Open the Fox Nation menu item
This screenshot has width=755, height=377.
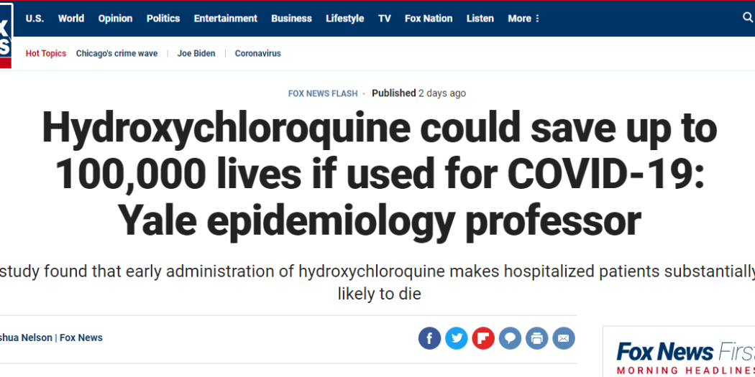tap(429, 19)
